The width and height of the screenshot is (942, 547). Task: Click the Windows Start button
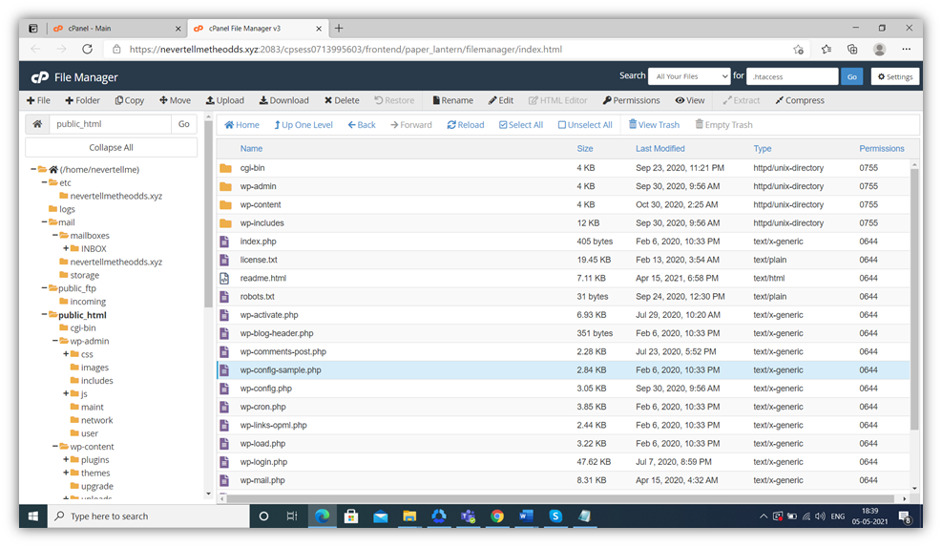click(x=33, y=516)
